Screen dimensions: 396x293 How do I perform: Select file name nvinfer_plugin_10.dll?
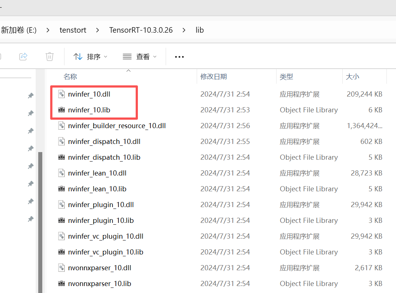tap(101, 205)
